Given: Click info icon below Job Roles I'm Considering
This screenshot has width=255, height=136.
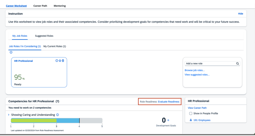Looking at the screenshot, I should (x=11, y=52).
